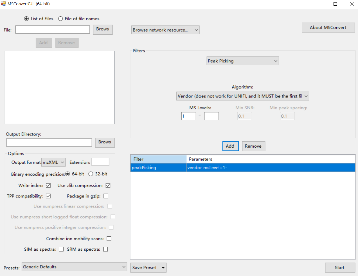Select the File of file names option
The height and width of the screenshot is (276, 358).
pos(60,19)
